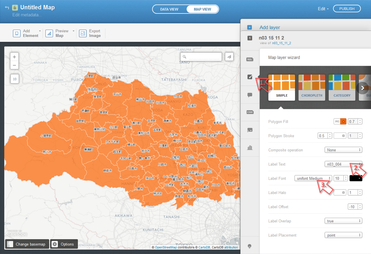Open the Edit menu

[x=323, y=9]
